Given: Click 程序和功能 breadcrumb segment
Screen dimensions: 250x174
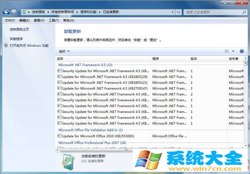Looking at the screenshot, I should coord(88,12).
